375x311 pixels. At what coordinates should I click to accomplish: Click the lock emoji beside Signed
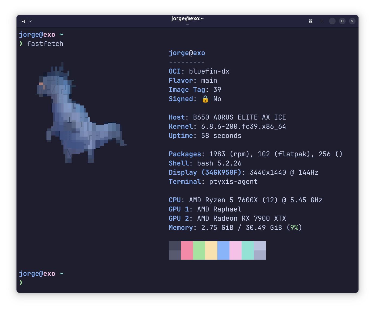click(x=205, y=99)
